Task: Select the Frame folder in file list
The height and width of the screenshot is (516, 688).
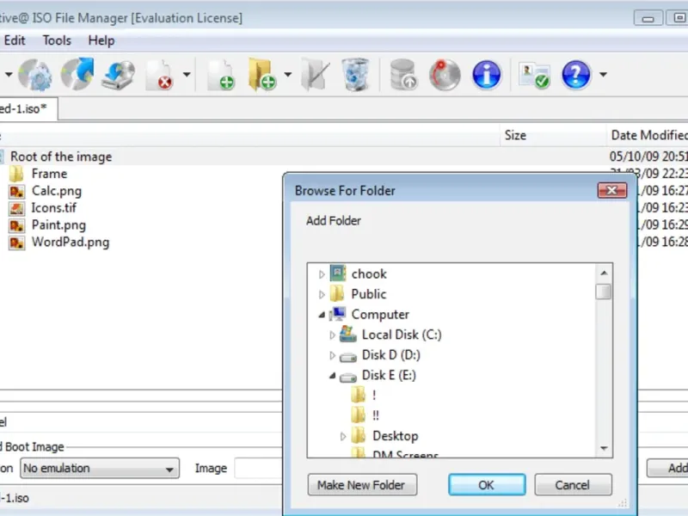Action: tap(49, 174)
